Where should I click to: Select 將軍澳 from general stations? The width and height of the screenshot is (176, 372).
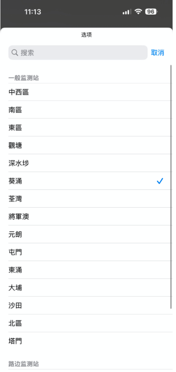coord(90,217)
